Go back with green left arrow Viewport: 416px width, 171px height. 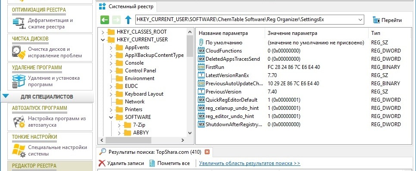coord(105,20)
